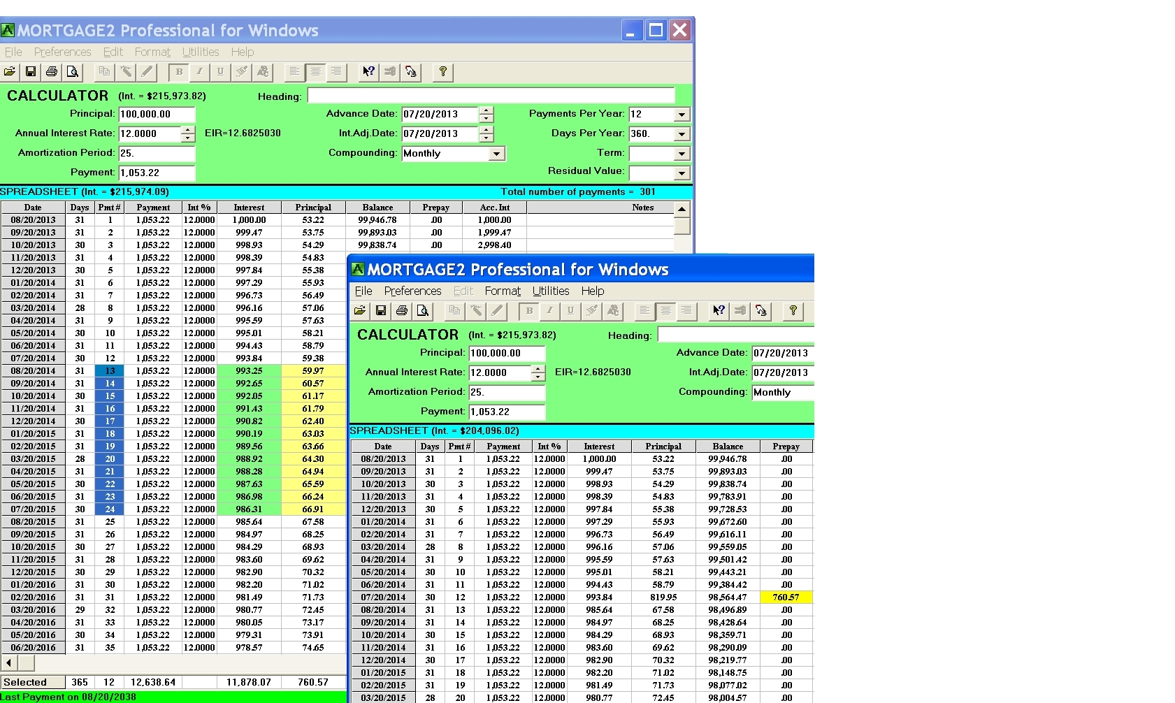Expand the Residual Value dropdown

tap(682, 173)
